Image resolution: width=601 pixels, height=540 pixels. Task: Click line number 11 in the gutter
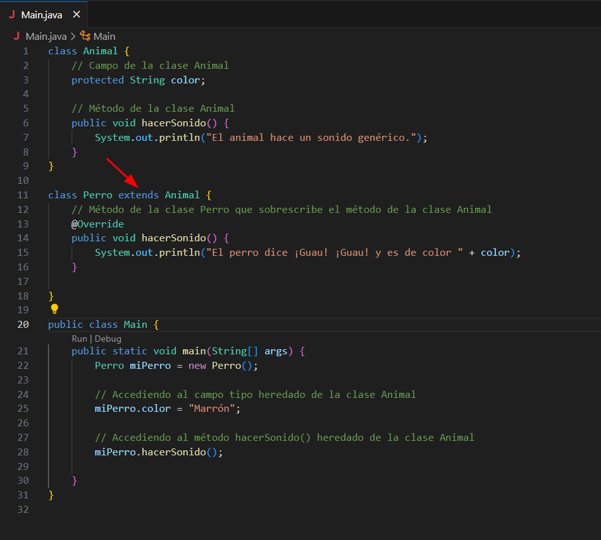click(x=23, y=195)
